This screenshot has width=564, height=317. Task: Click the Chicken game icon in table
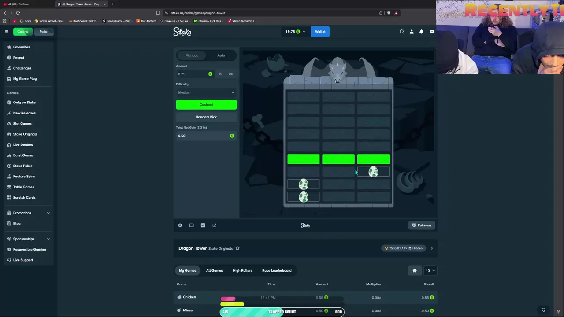point(179,297)
